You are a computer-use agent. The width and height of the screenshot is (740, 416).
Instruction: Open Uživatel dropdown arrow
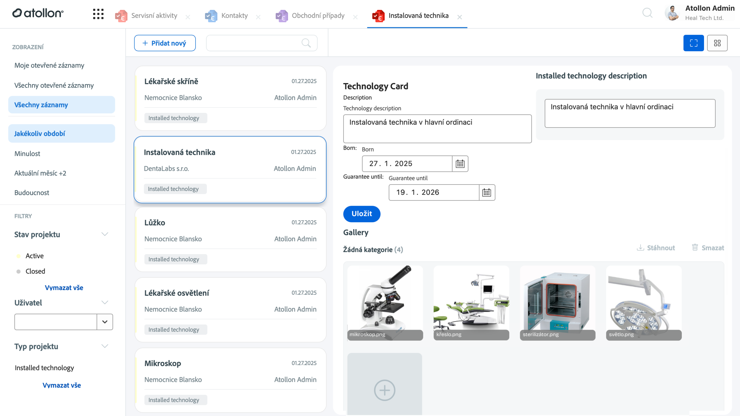click(105, 322)
